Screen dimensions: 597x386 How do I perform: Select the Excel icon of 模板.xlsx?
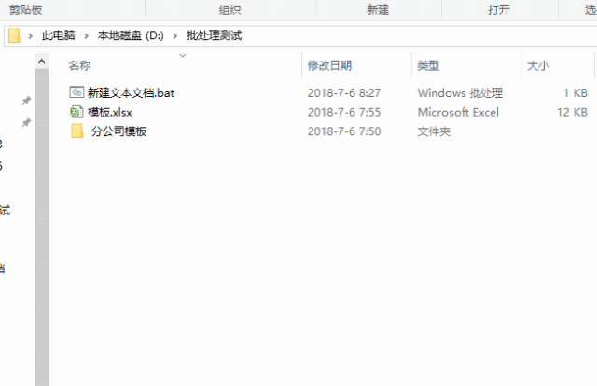[76, 112]
